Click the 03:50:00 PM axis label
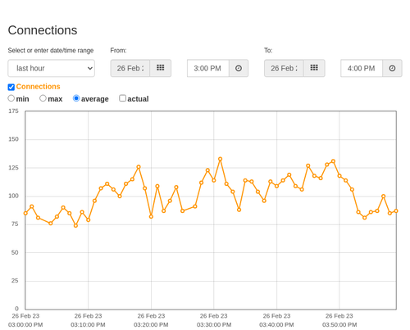 (x=339, y=325)
